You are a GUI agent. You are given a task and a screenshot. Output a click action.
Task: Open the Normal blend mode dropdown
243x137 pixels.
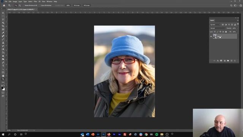click(218, 28)
